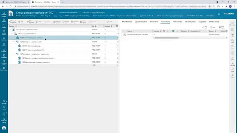Click the No Active Change indicator
237x133 pixels.
[4, 120]
